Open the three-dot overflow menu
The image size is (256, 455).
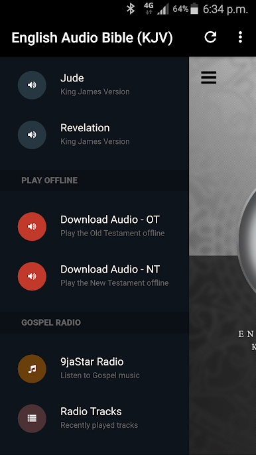[x=240, y=37]
